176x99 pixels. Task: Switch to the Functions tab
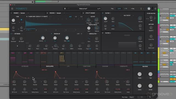87,66
